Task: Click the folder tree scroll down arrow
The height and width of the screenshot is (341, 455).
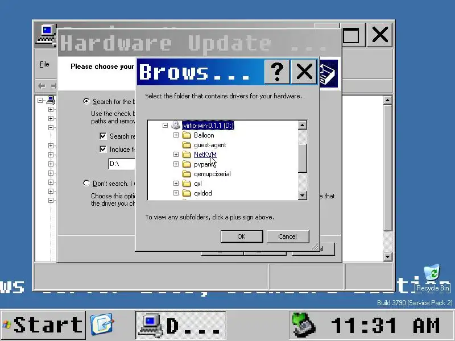Action: pos(302,195)
